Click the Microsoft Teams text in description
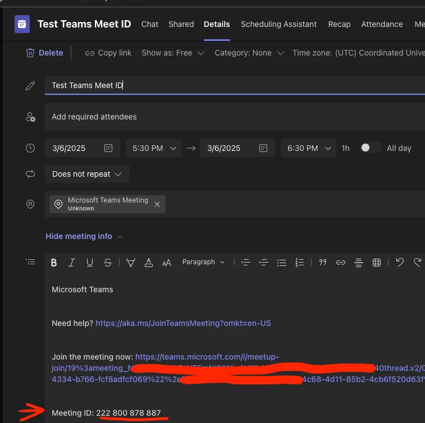Image resolution: width=425 pixels, height=423 pixels. tap(83, 289)
